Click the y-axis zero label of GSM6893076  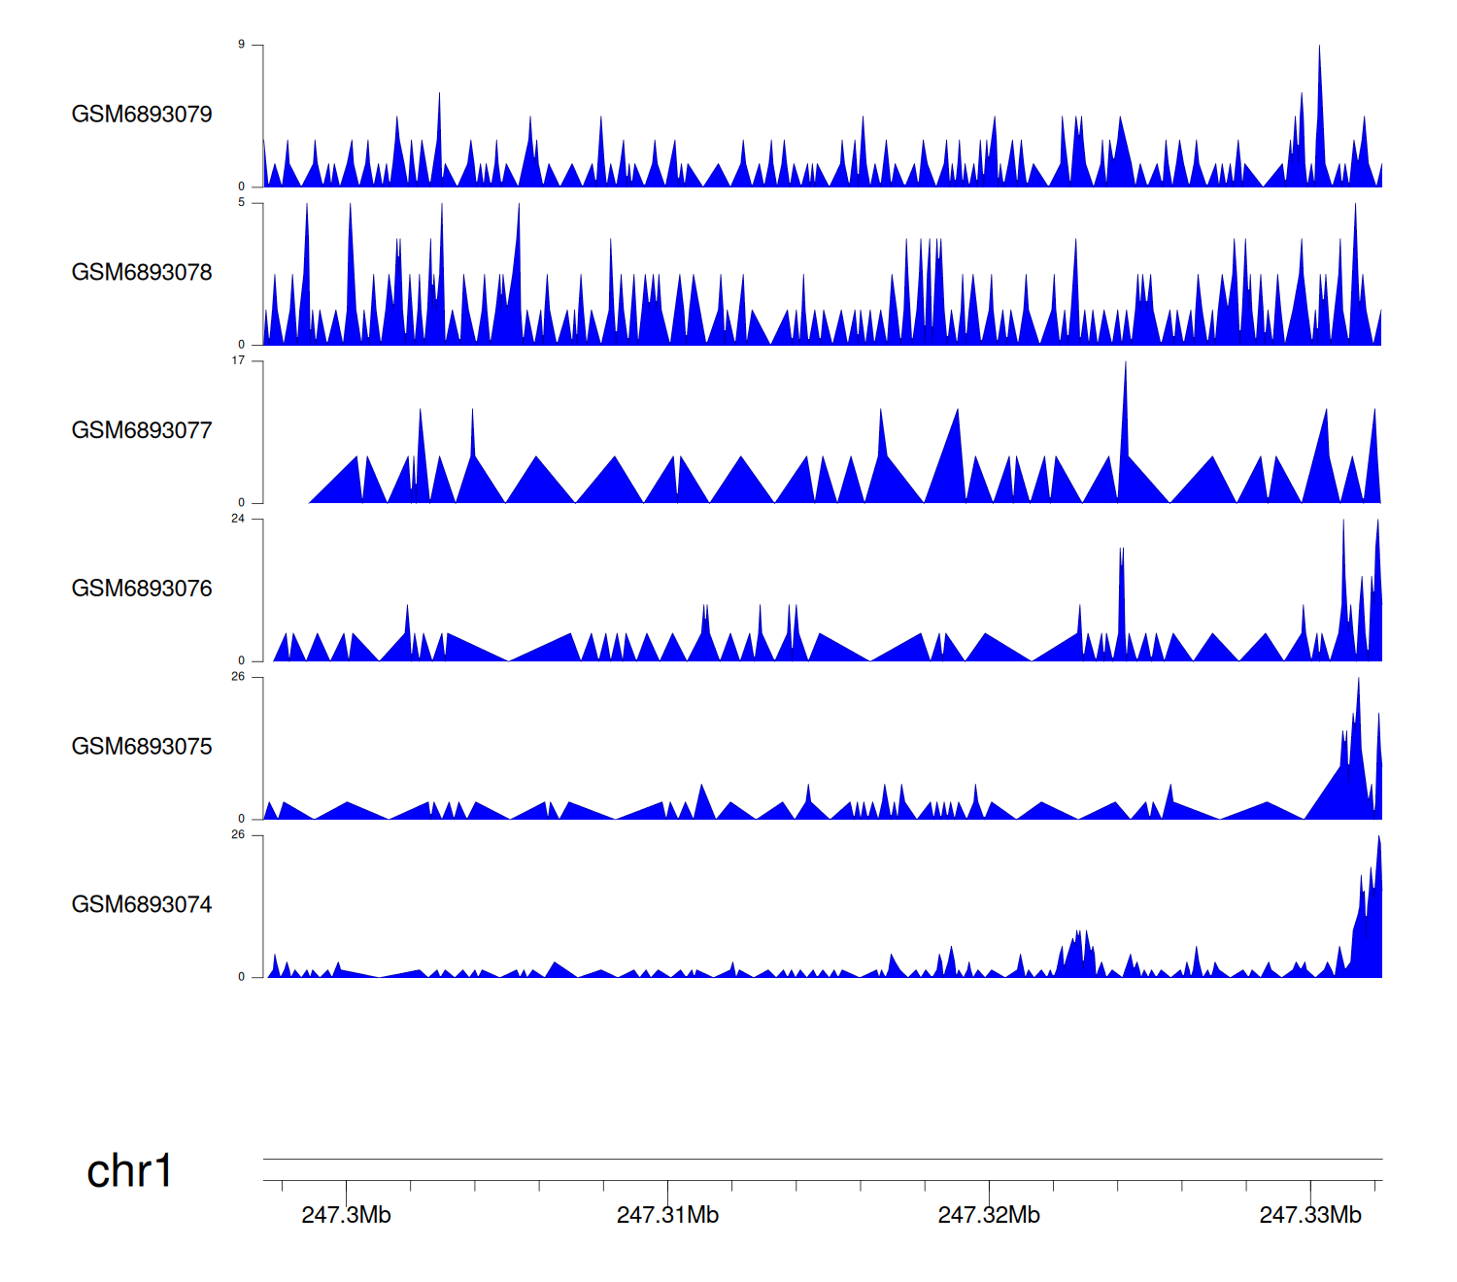(x=242, y=660)
